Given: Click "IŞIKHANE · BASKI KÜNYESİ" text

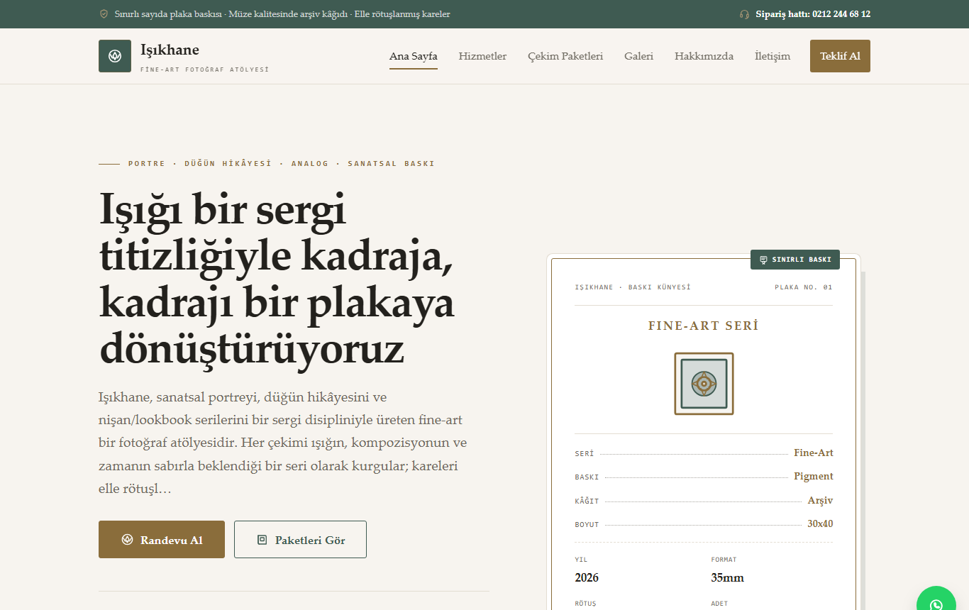Looking at the screenshot, I should pos(633,287).
